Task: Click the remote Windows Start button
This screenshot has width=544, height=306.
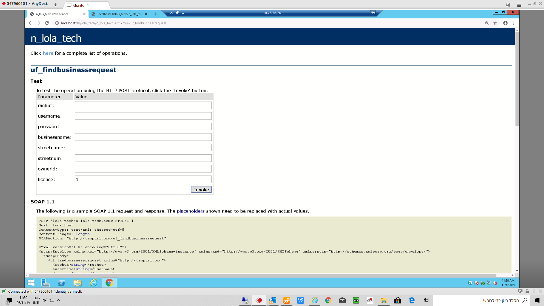Action: click(31, 283)
